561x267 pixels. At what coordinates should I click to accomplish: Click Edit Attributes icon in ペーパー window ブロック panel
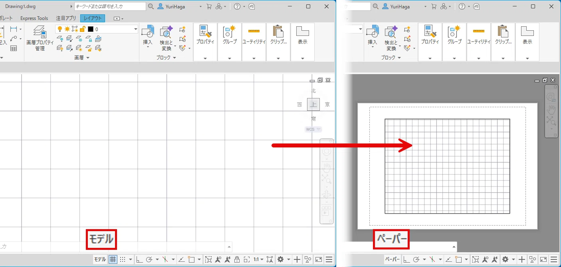pyautogui.click(x=407, y=48)
